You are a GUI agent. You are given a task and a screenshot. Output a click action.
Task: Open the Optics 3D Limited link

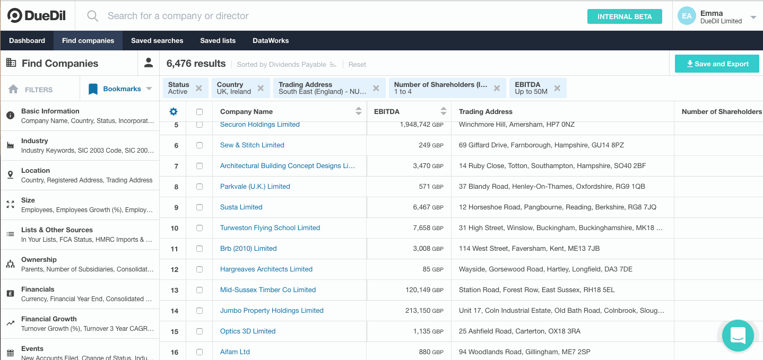248,331
